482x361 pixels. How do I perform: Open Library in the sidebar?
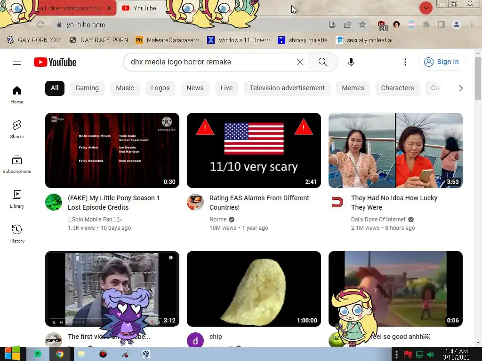pyautogui.click(x=17, y=199)
